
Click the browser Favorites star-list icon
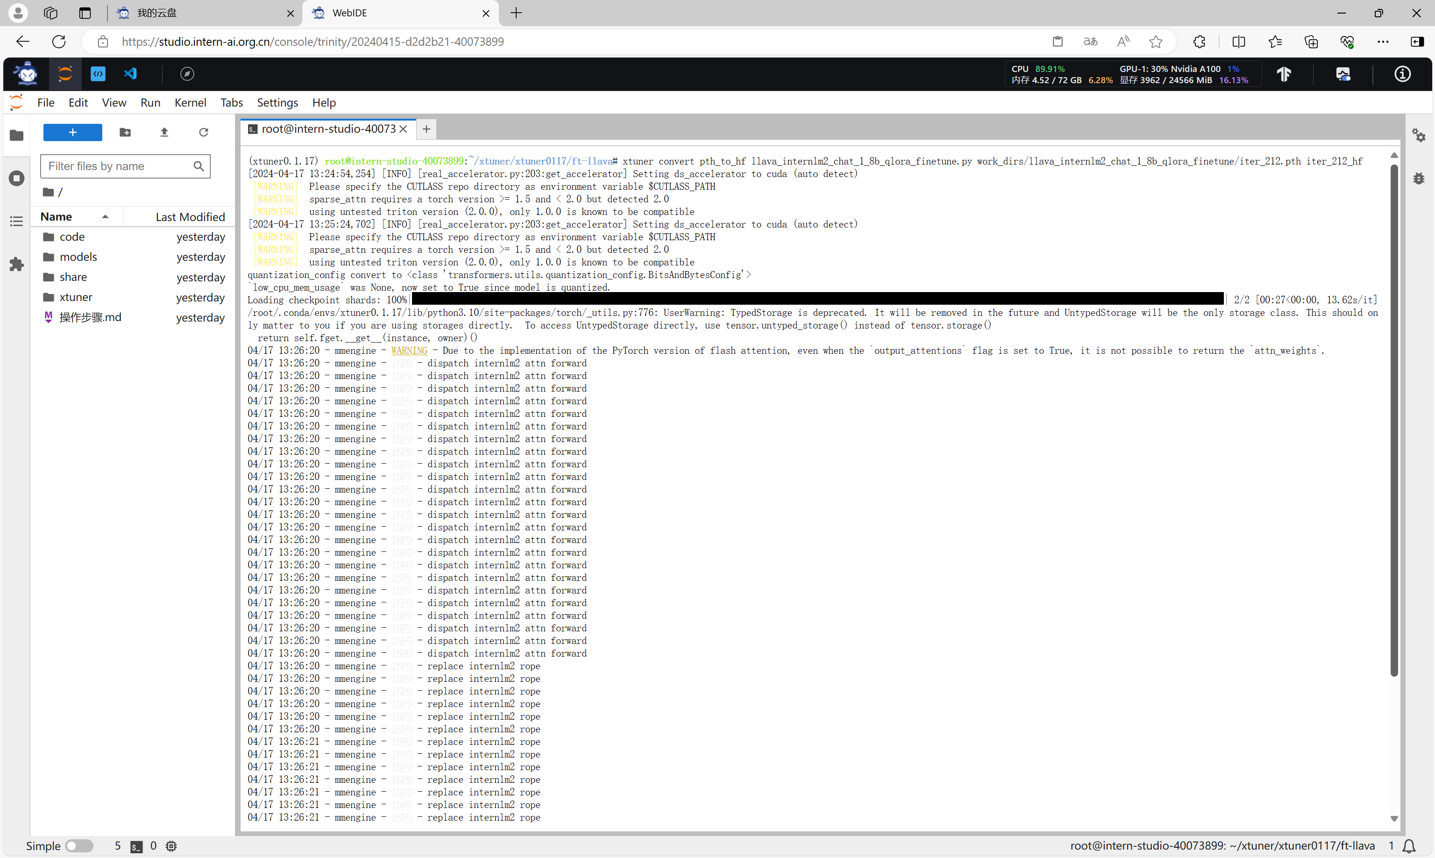[1275, 42]
